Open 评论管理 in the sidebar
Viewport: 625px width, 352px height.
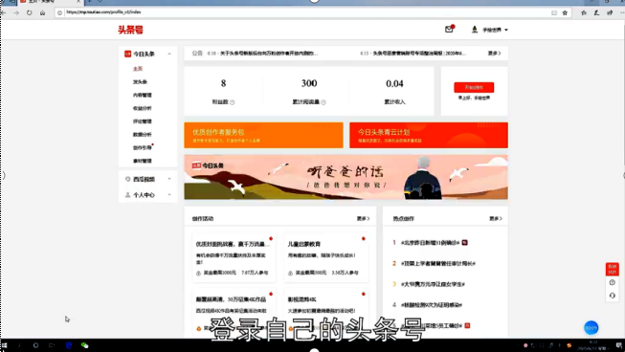coord(143,121)
